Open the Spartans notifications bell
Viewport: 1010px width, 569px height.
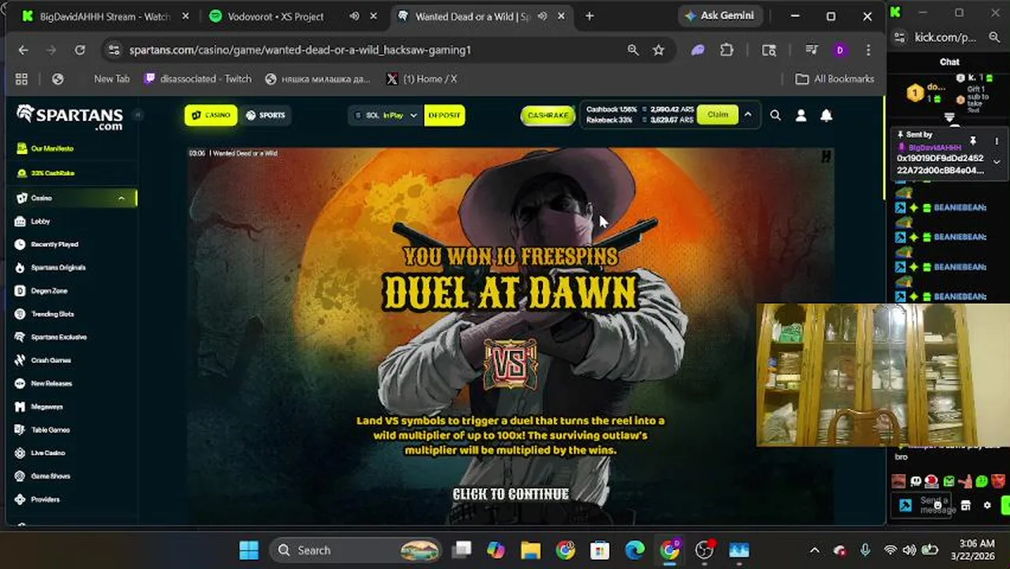tap(826, 115)
